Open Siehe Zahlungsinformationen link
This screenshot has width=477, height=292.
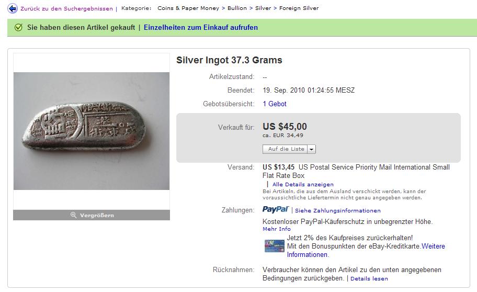click(338, 211)
